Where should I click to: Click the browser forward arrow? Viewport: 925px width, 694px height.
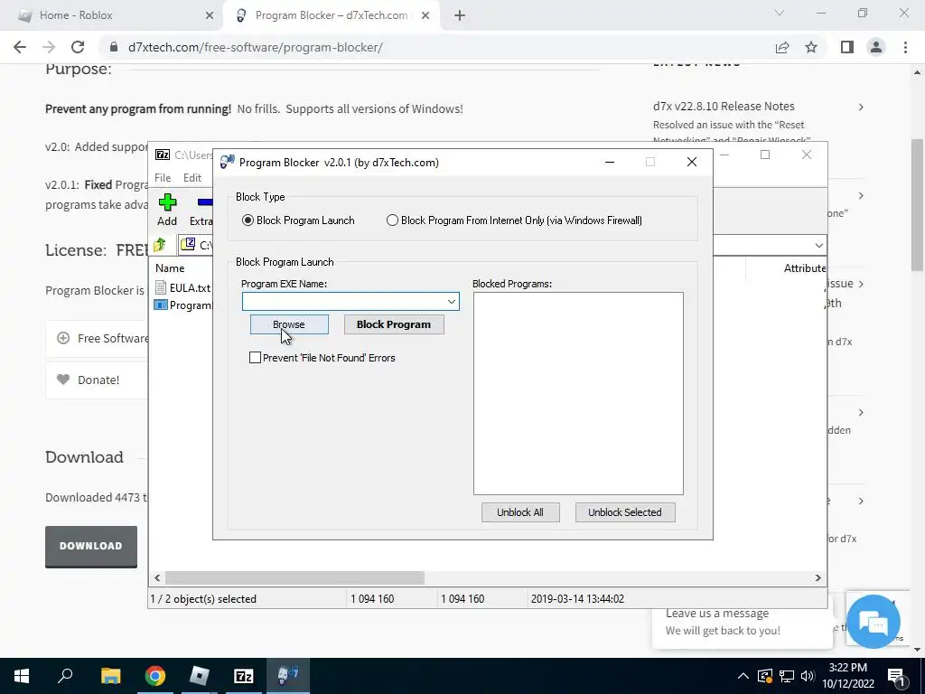(49, 47)
